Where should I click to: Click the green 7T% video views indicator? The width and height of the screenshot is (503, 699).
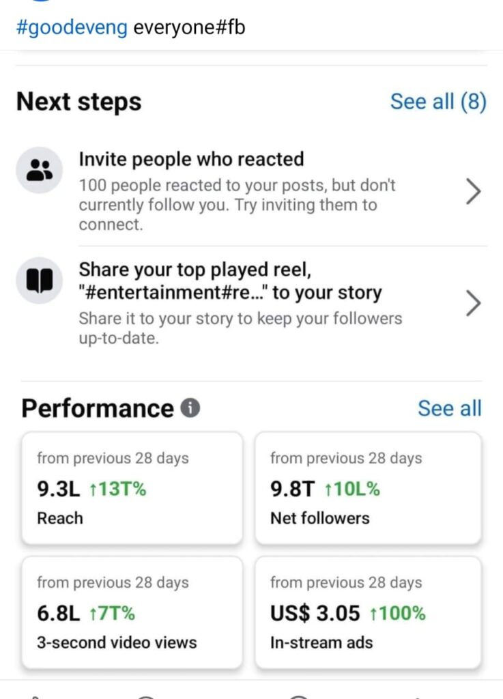coord(112,613)
